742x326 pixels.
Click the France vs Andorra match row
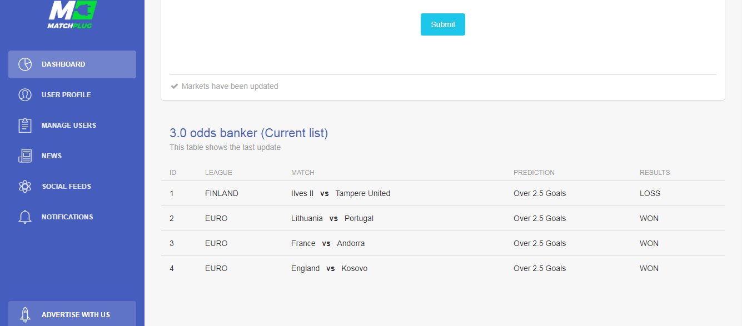point(443,243)
